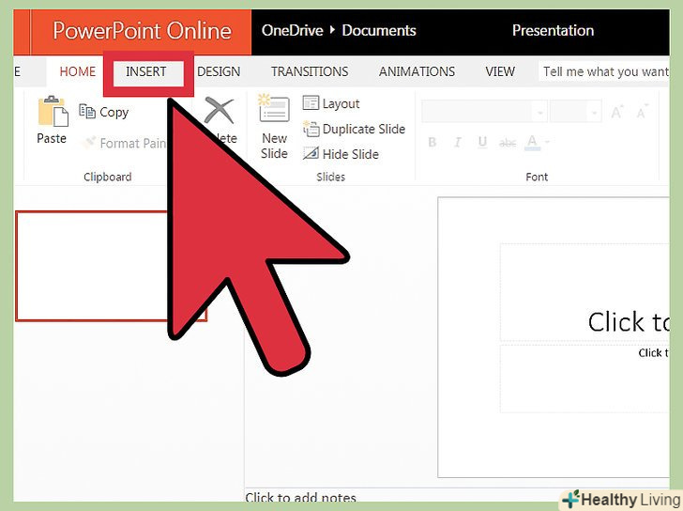Screen dimensions: 683x511
Task: Click the Delete X icon
Action: coord(220,110)
